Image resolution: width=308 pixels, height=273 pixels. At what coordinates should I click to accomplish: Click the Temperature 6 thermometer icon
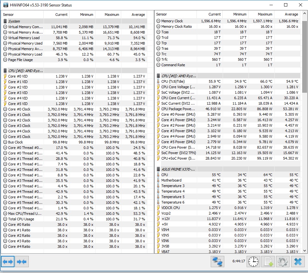coord(158,202)
